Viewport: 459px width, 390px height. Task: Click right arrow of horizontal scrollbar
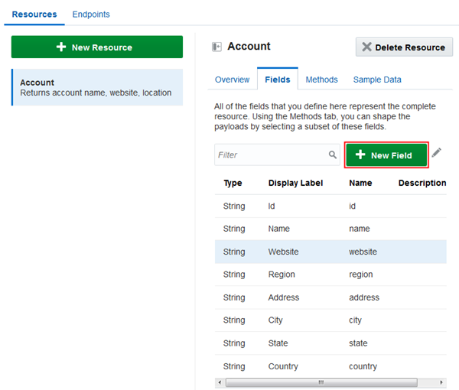click(x=441, y=382)
